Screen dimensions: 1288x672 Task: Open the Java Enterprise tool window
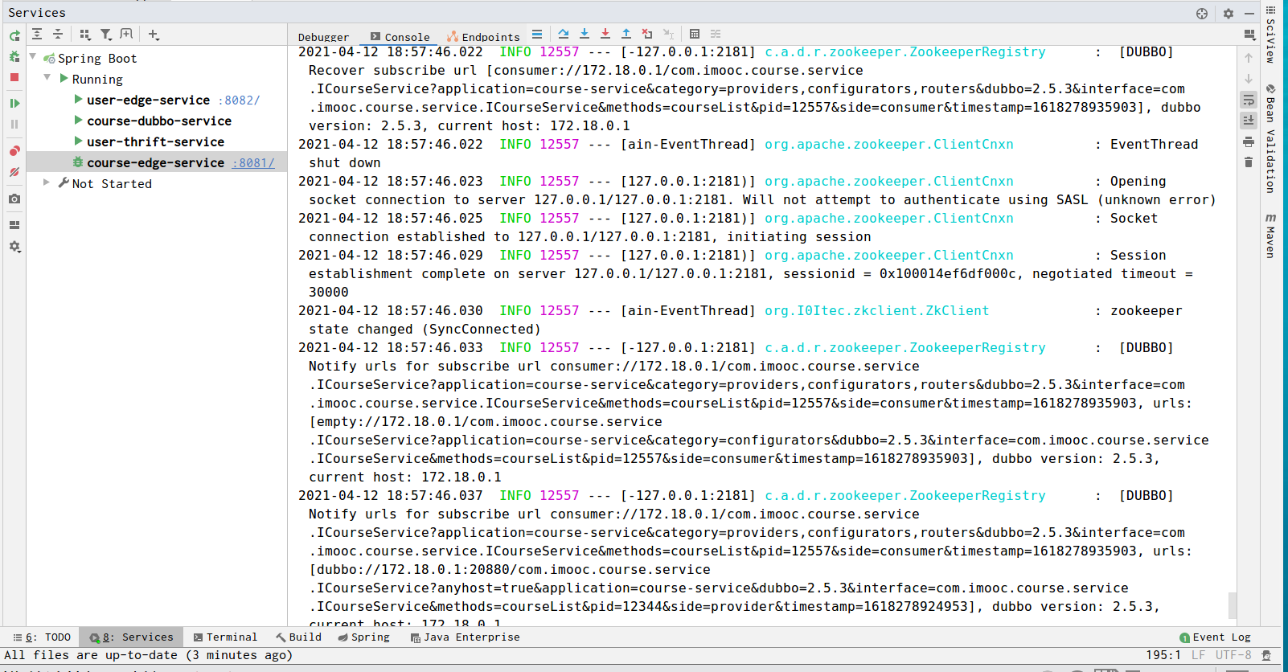(x=465, y=637)
